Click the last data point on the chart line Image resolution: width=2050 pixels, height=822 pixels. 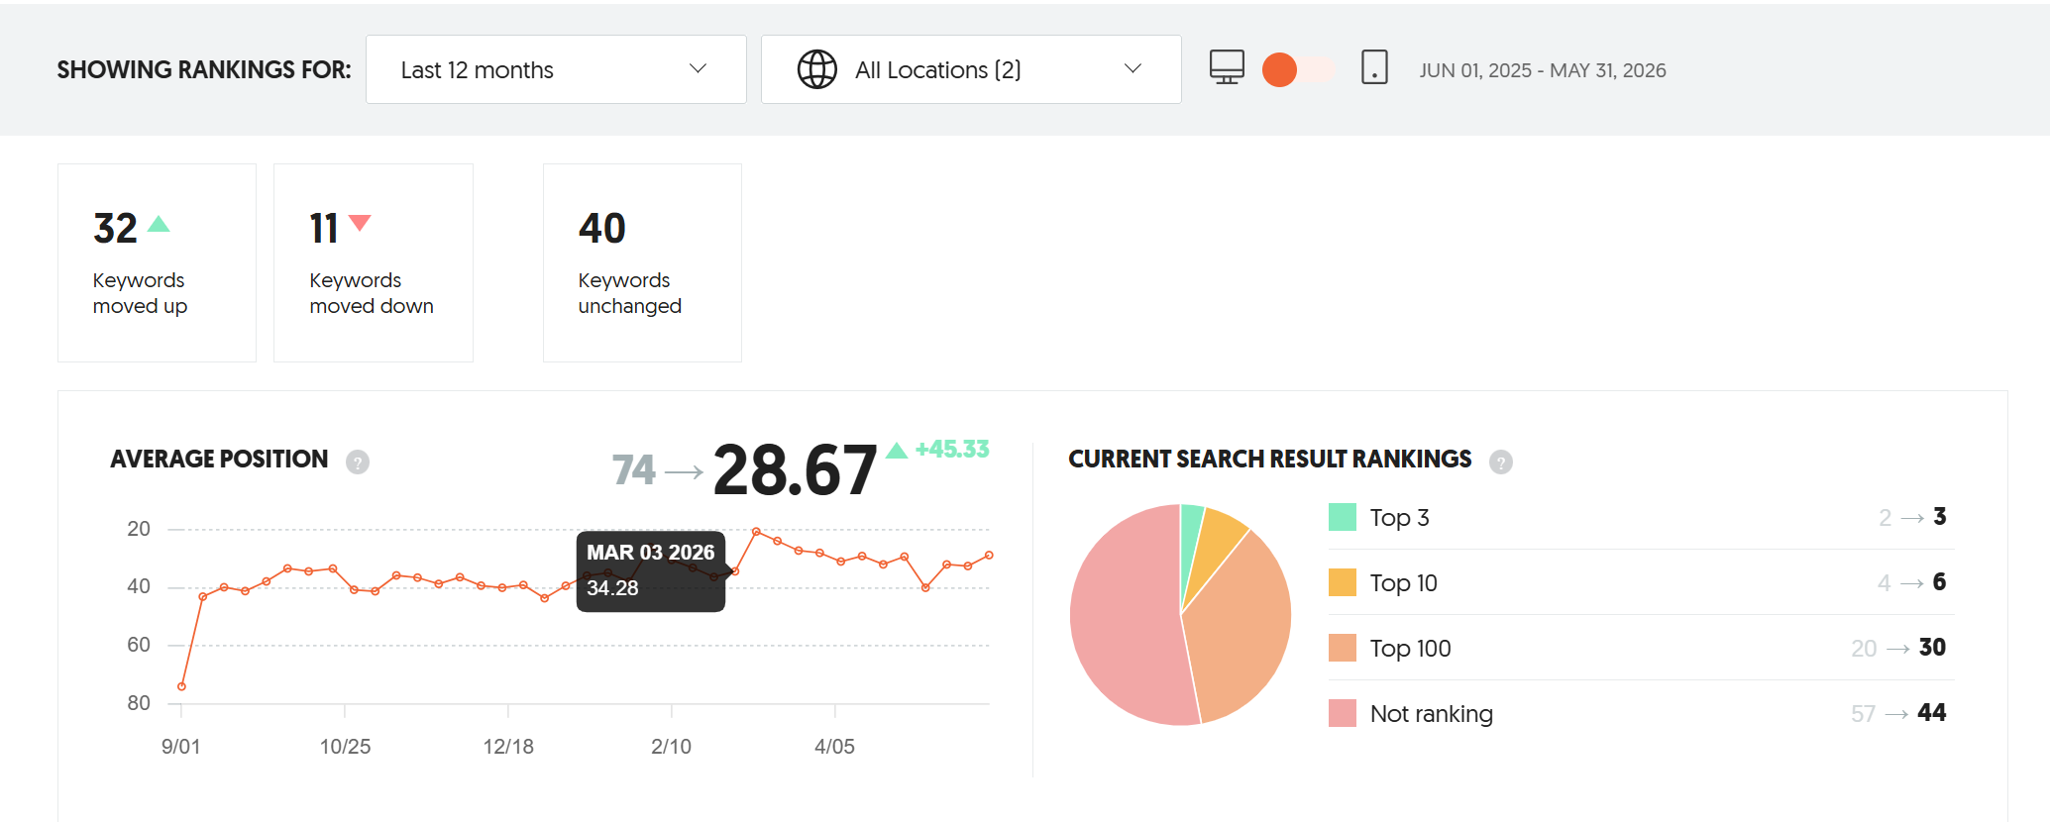tap(989, 556)
